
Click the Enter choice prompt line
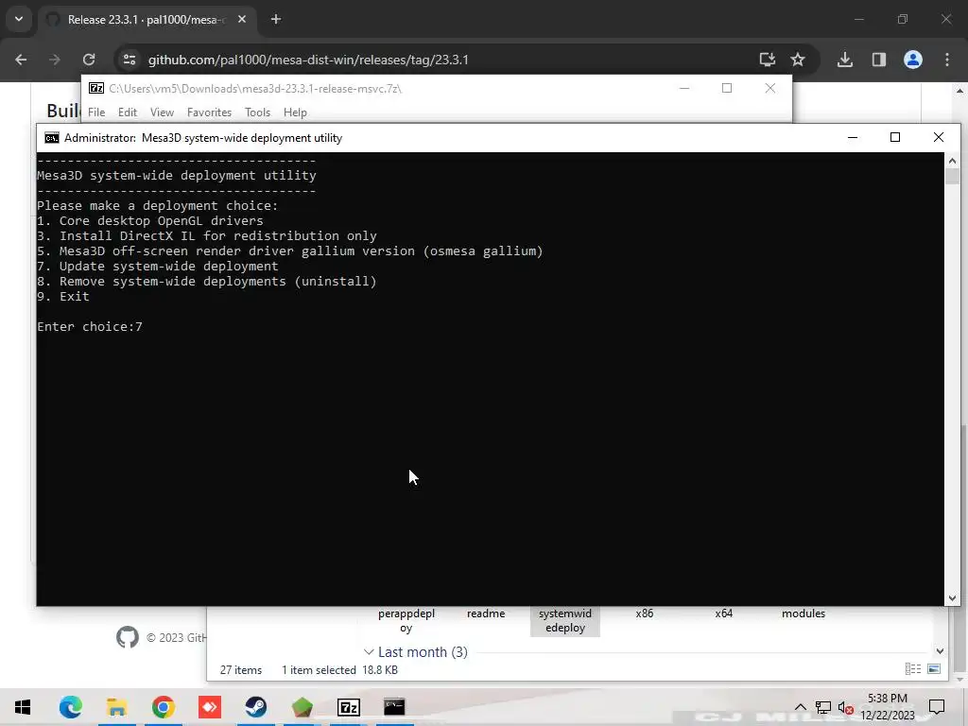90,326
